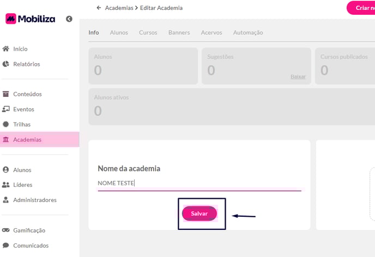Open Alunos user circle icon

coord(6,170)
